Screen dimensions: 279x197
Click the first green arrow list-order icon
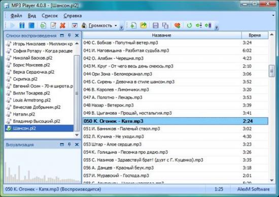pyautogui.click(x=198, y=26)
